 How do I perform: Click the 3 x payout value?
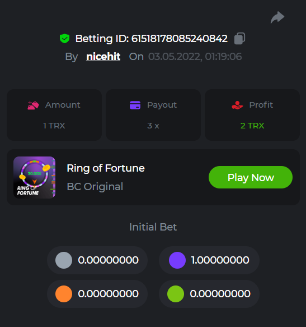coord(153,126)
